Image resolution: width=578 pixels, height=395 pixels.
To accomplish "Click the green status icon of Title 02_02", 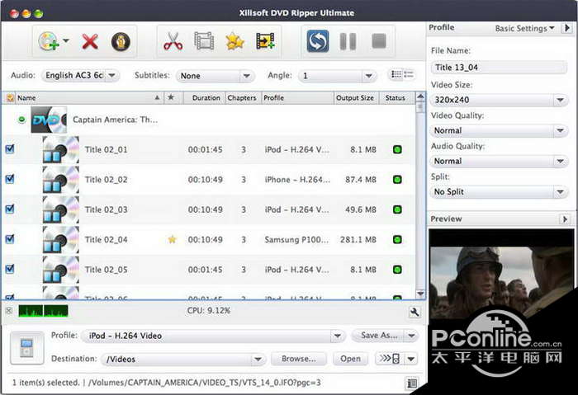I will pos(397,180).
